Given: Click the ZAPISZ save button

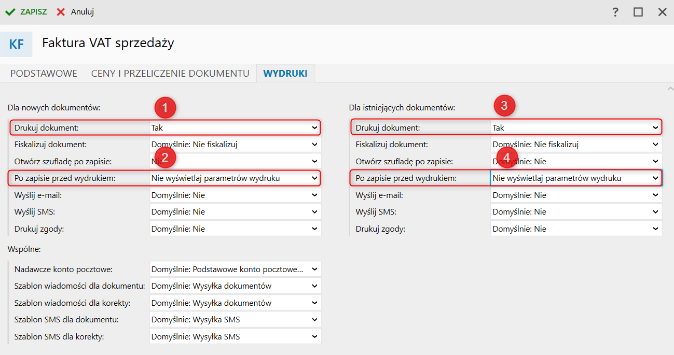Looking at the screenshot, I should coord(26,11).
